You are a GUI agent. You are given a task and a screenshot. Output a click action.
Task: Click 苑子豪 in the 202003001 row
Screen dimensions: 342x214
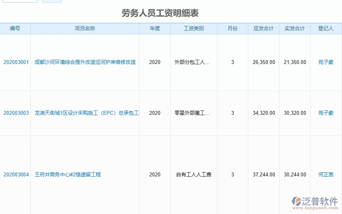click(326, 62)
